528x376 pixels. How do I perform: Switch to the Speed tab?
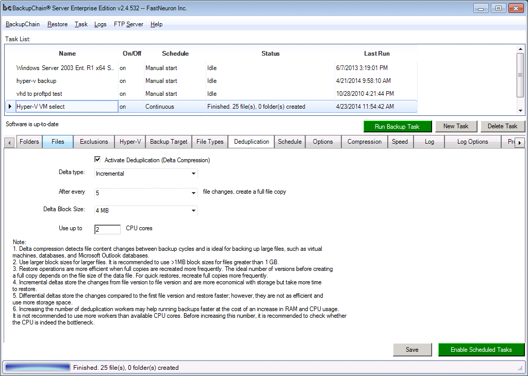point(400,142)
